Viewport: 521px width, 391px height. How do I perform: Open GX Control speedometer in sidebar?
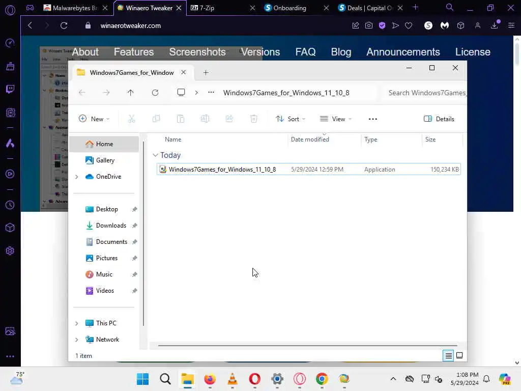10,43
